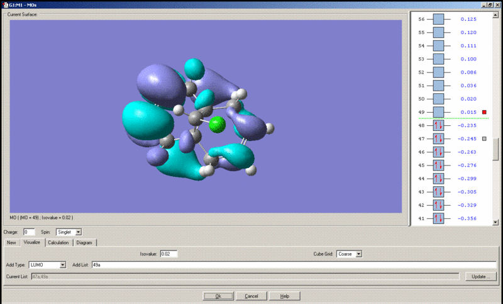Click energy value -0.299
Image resolution: width=503 pixels, height=304 pixels.
click(467, 179)
